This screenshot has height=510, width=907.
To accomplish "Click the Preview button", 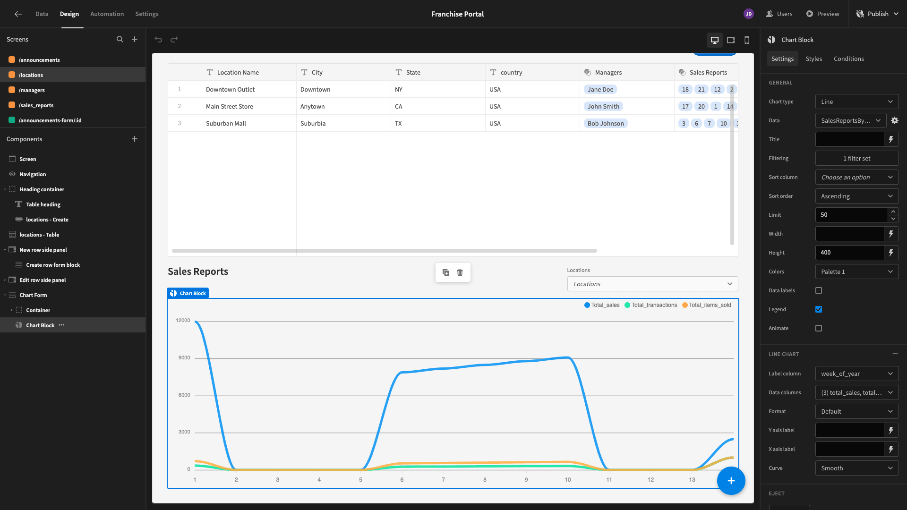I will (x=822, y=14).
